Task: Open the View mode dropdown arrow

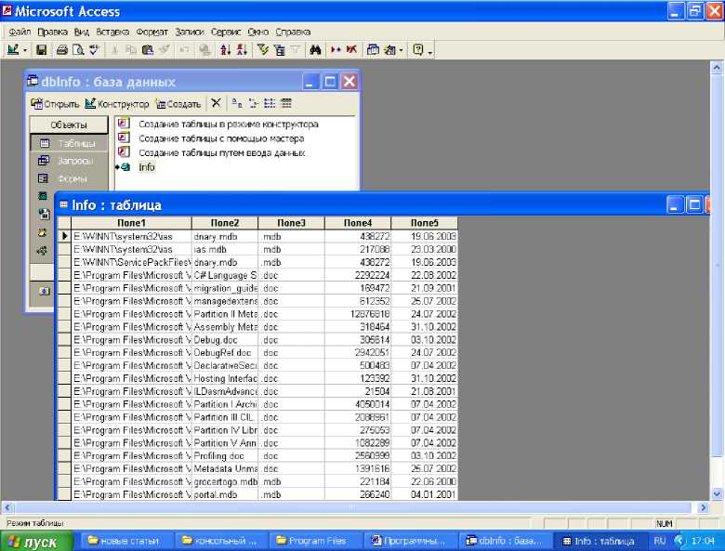Action: point(26,49)
